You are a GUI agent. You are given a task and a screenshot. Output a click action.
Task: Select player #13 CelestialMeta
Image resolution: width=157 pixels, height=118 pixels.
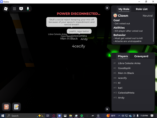133,93
